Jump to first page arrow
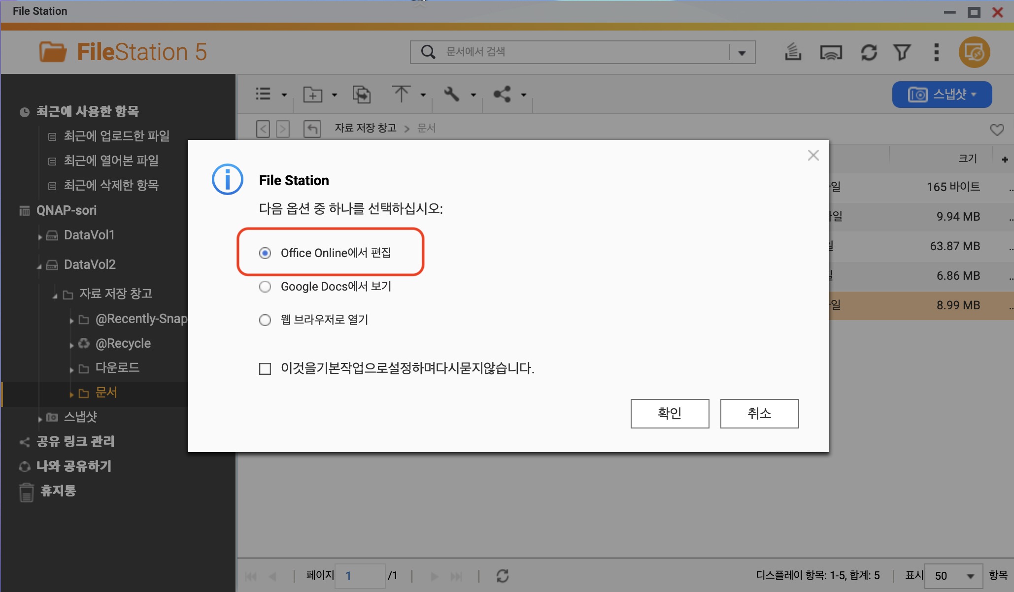Viewport: 1014px width, 592px height. pos(251,576)
